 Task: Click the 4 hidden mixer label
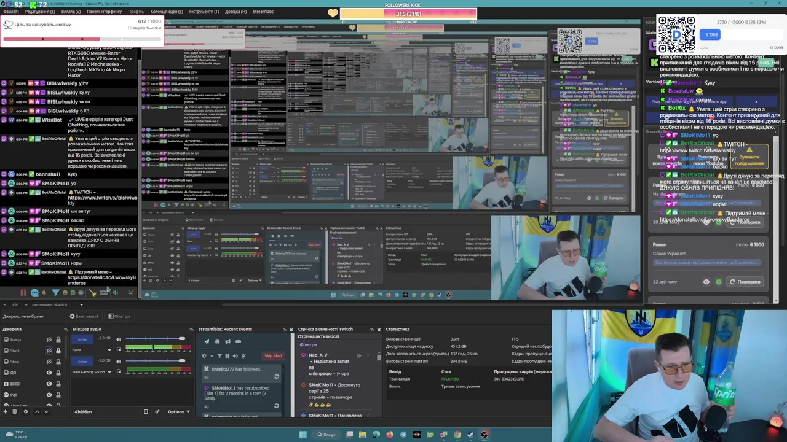pos(83,412)
